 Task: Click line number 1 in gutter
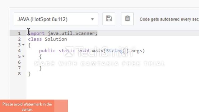19,33
